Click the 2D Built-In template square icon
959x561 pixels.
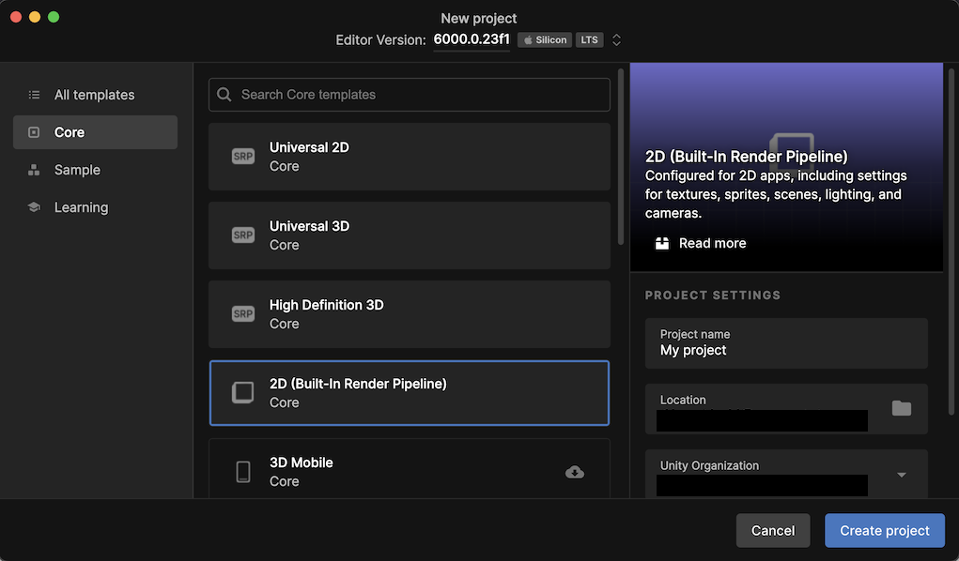pyautogui.click(x=243, y=392)
